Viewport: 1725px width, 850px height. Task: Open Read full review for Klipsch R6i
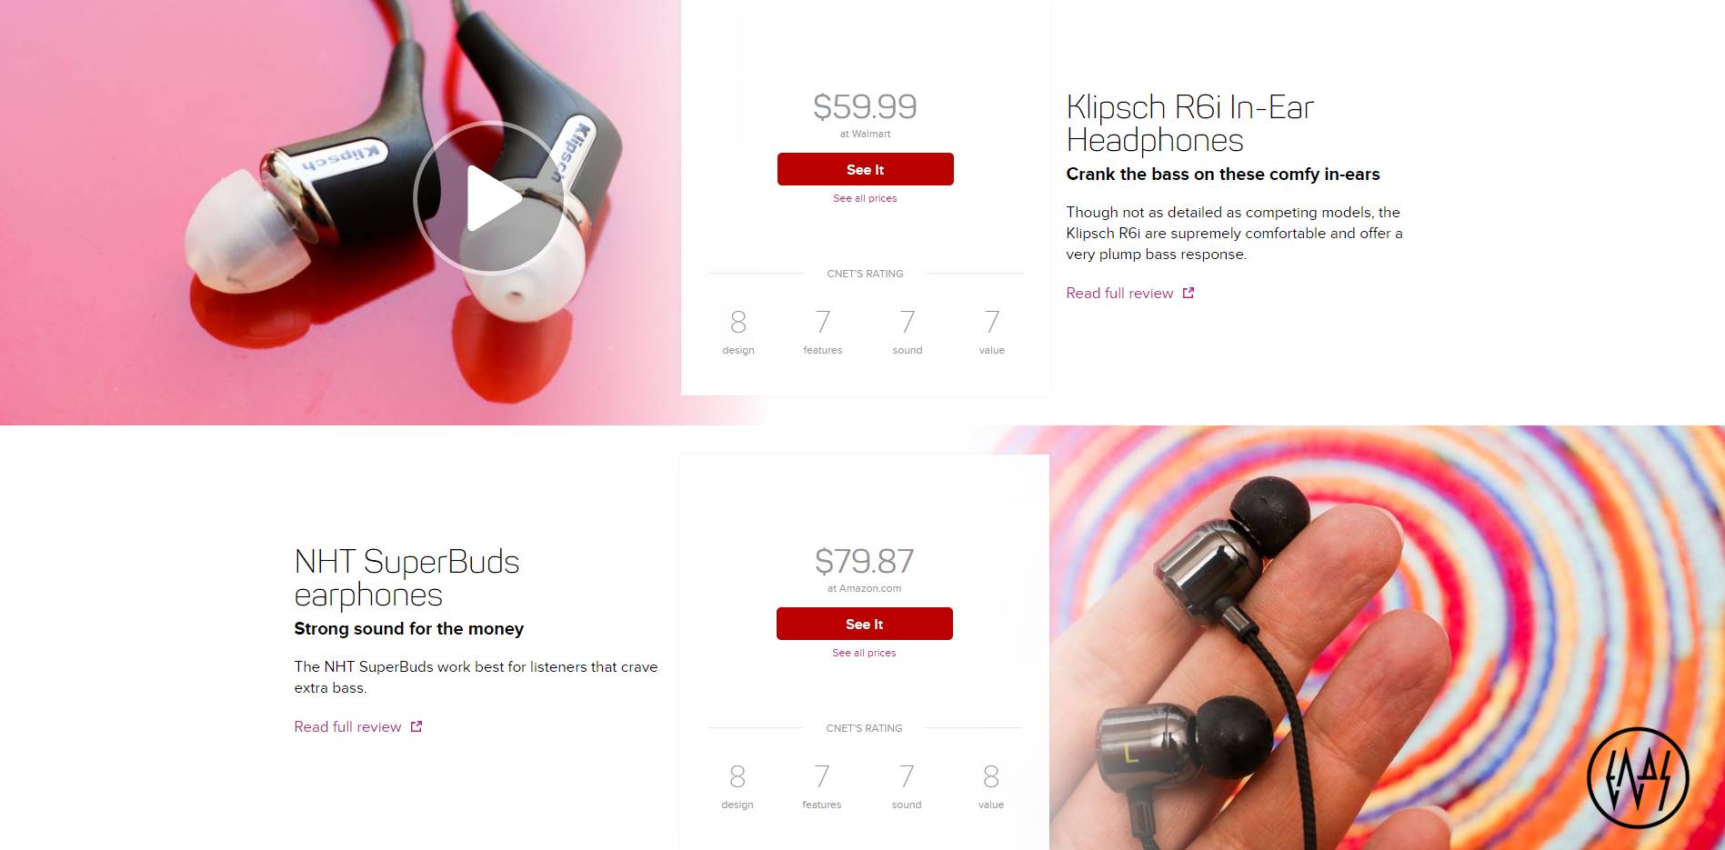click(x=1119, y=293)
